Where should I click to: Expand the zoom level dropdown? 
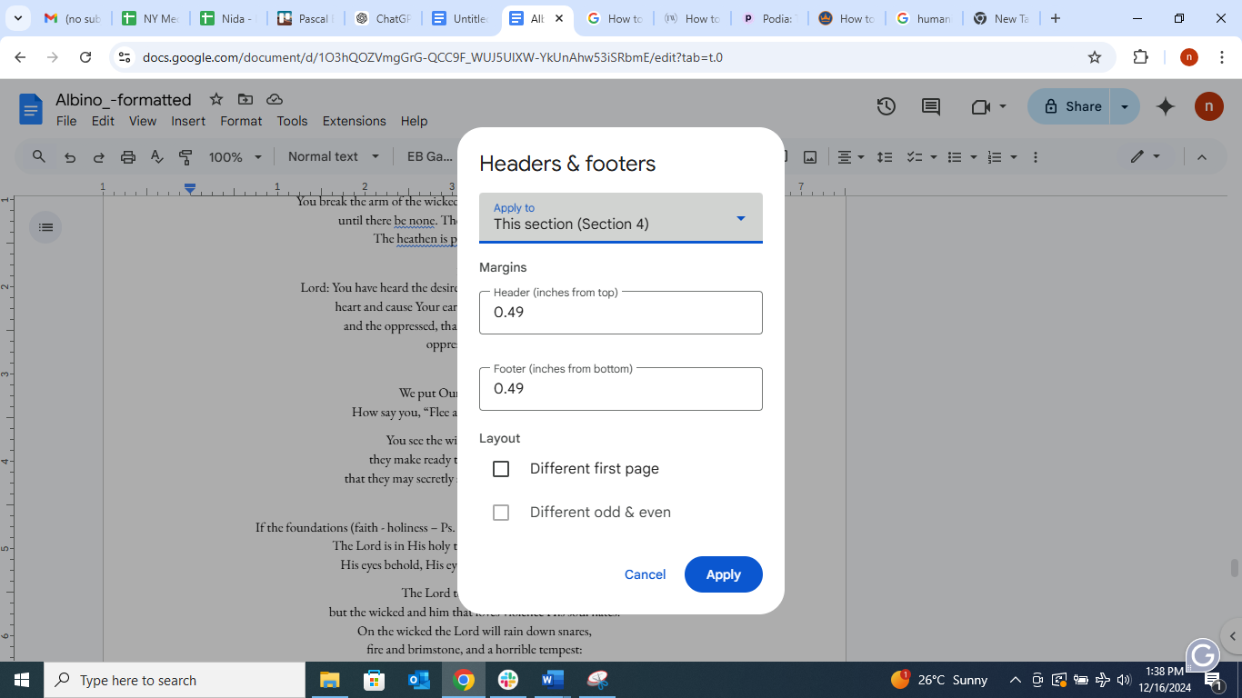233,156
